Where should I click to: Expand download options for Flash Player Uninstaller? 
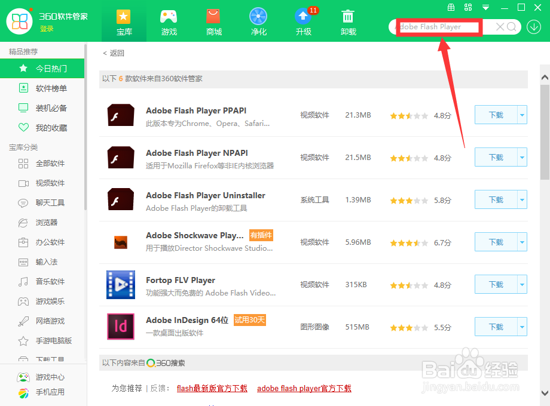tap(522, 199)
